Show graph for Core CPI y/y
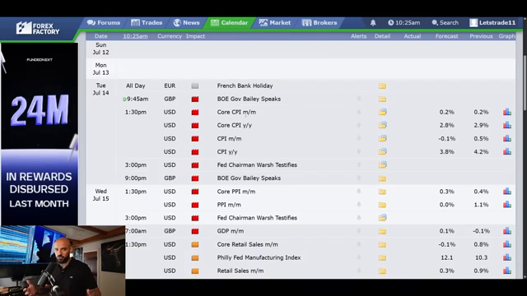 [x=507, y=125]
